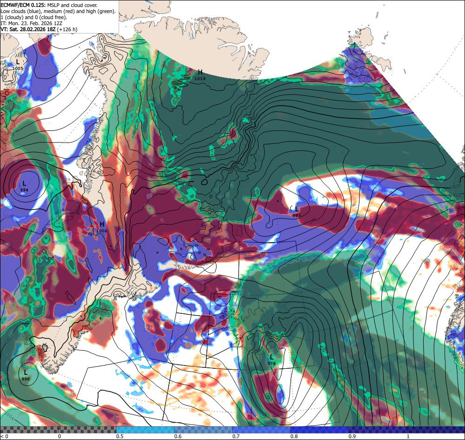Viewport: 465px width, 440px height.
Task: Click the '0.6' colorbar label
Action: [178, 436]
